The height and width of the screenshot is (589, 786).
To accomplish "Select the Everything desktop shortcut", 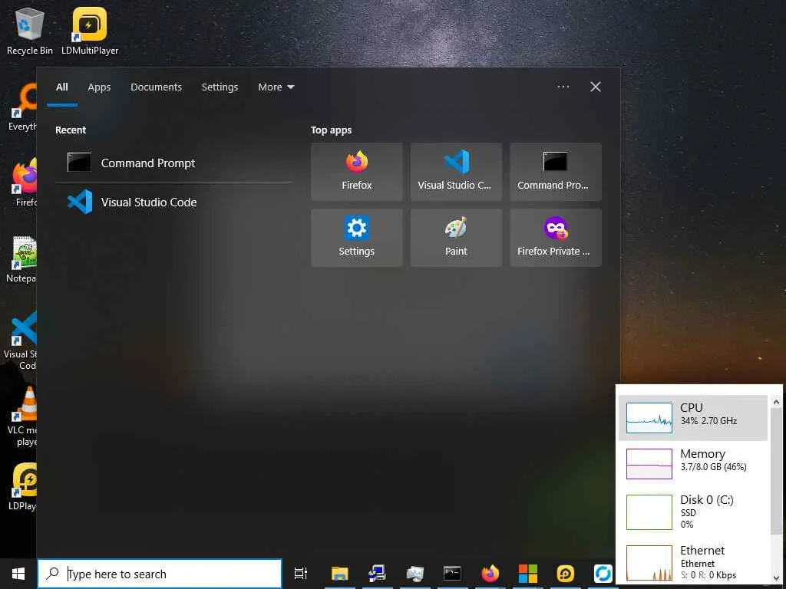I will point(22,108).
